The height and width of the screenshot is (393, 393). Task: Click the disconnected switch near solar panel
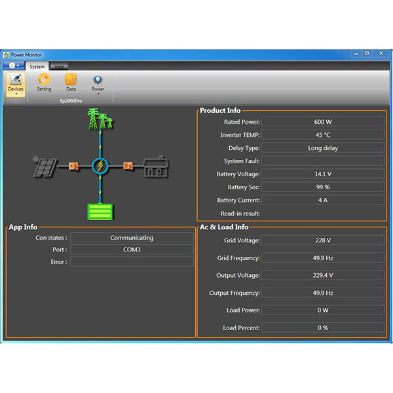pos(73,166)
